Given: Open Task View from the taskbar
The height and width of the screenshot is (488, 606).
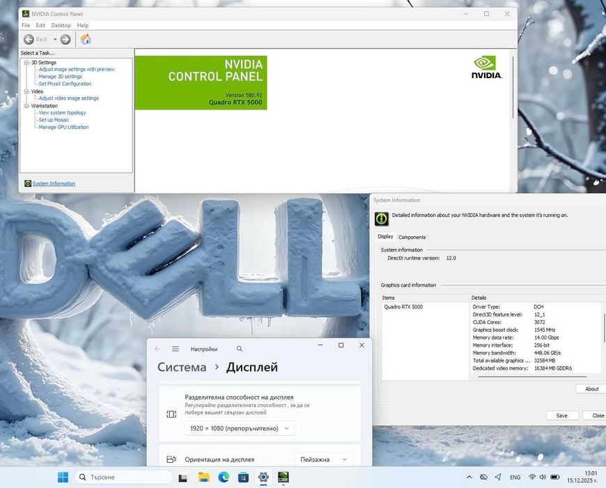Looking at the screenshot, I should pos(182,478).
